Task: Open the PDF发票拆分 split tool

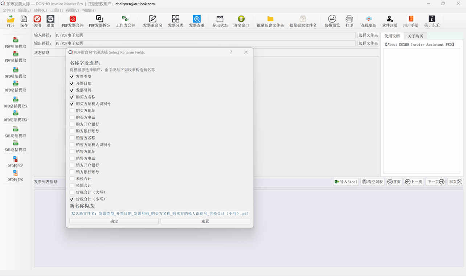Action: click(99, 21)
